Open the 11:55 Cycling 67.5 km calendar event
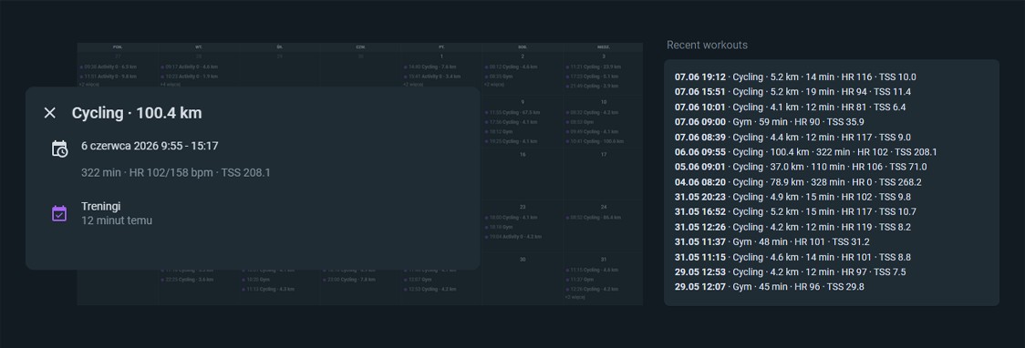The width and height of the screenshot is (1025, 348). pos(513,112)
